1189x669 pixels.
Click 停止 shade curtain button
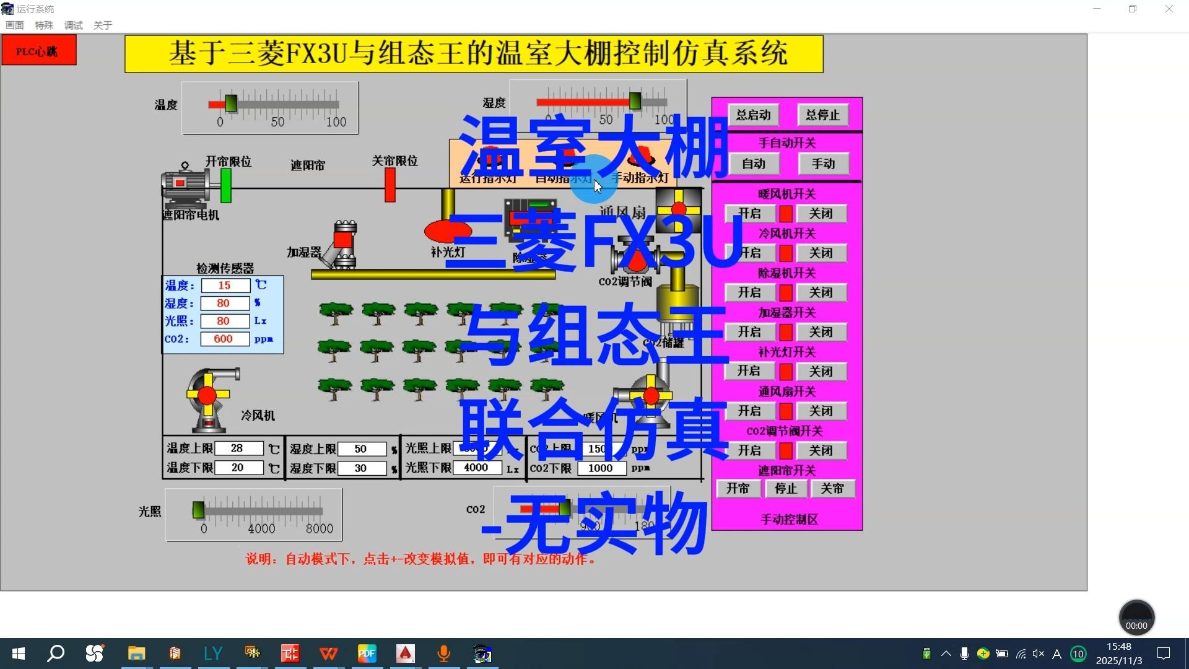pyautogui.click(x=786, y=489)
